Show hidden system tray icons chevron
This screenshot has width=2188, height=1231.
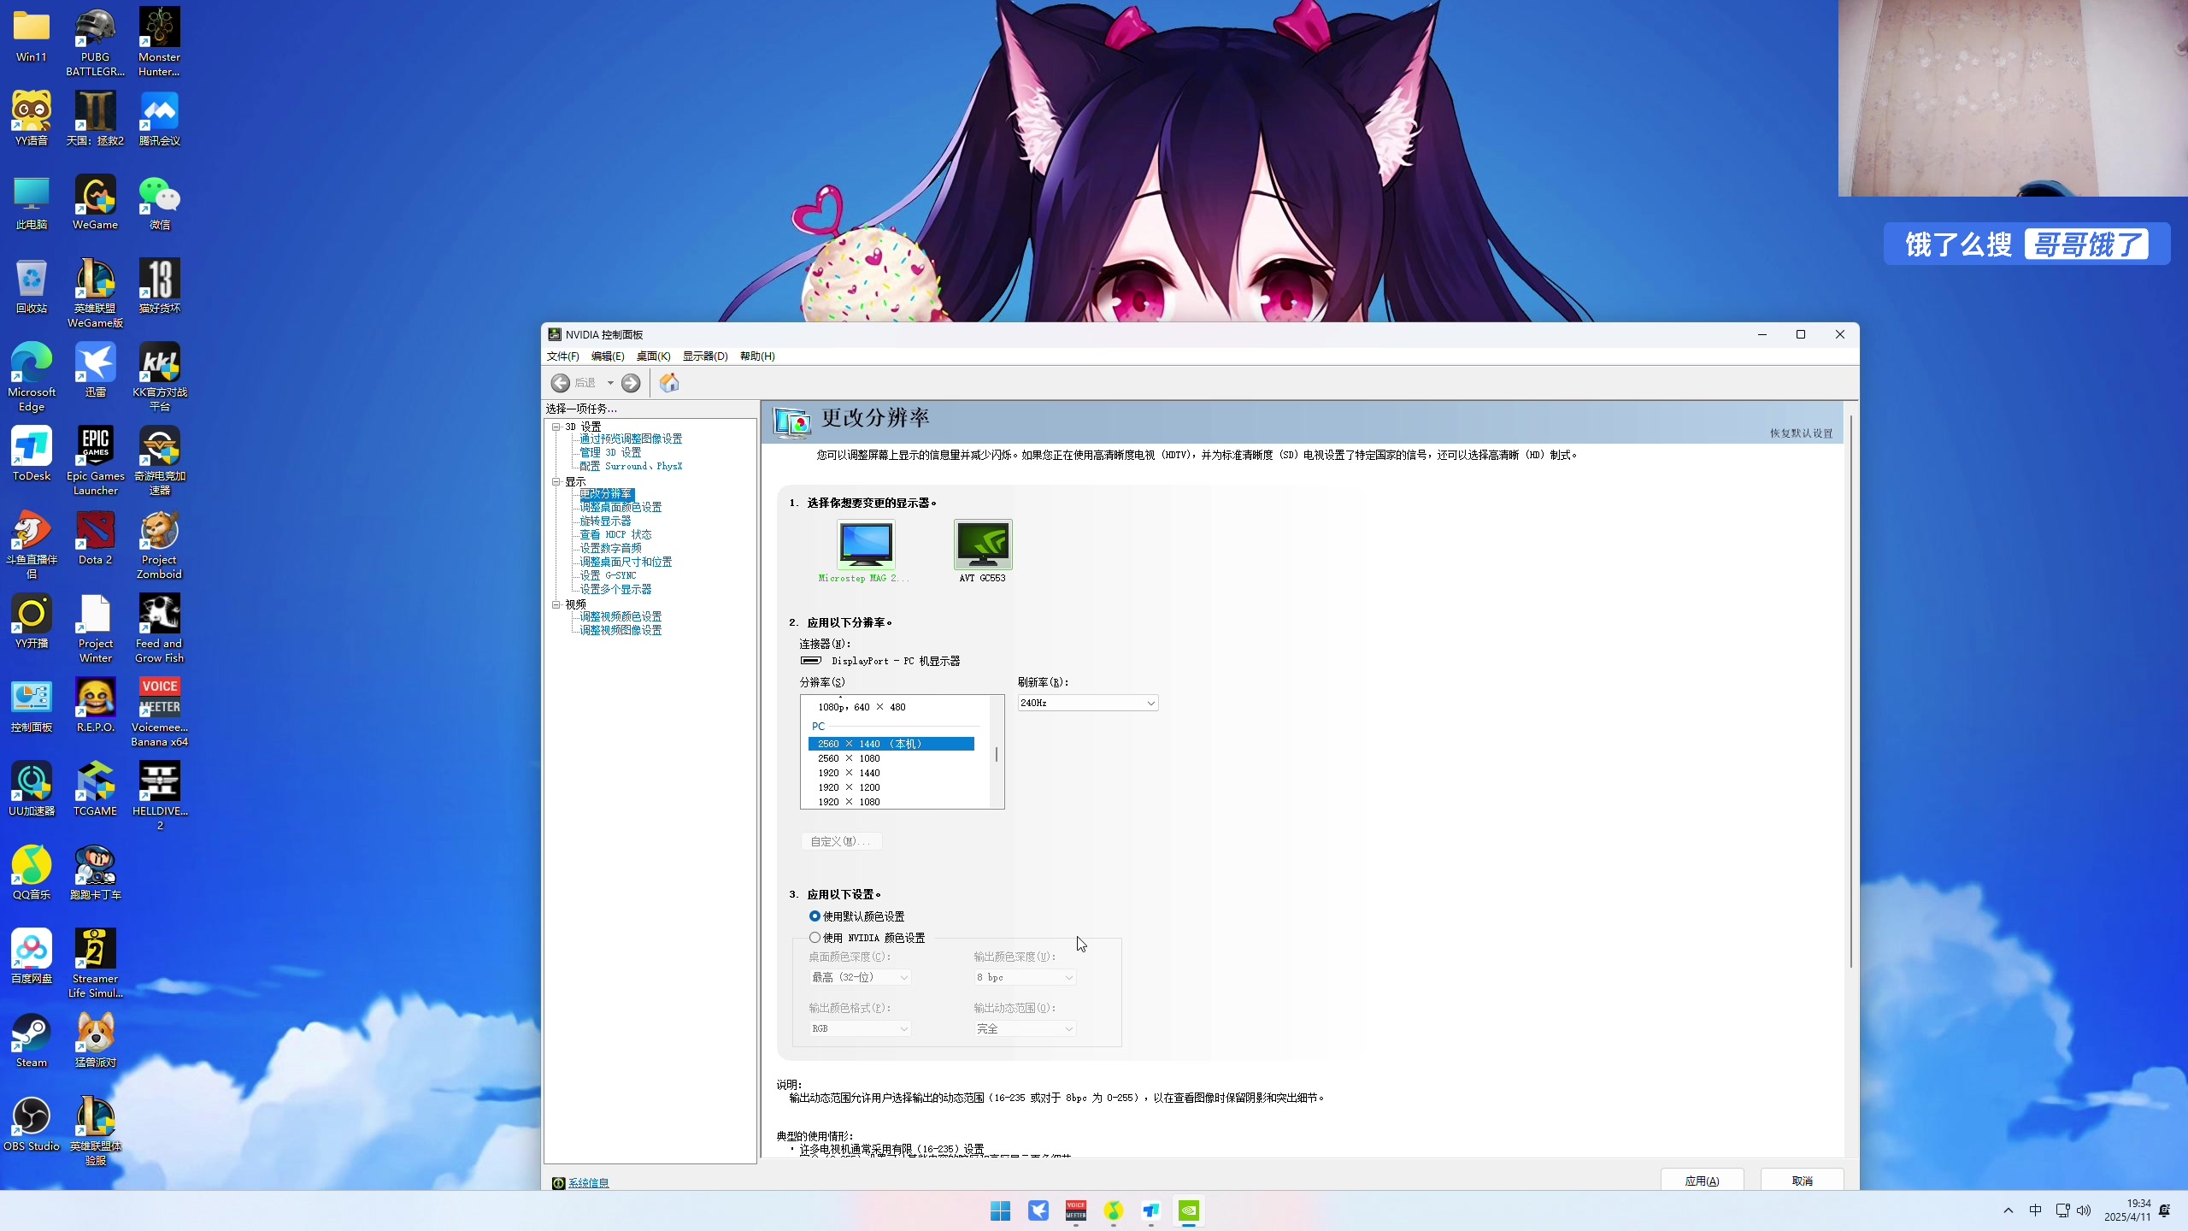coord(2009,1210)
